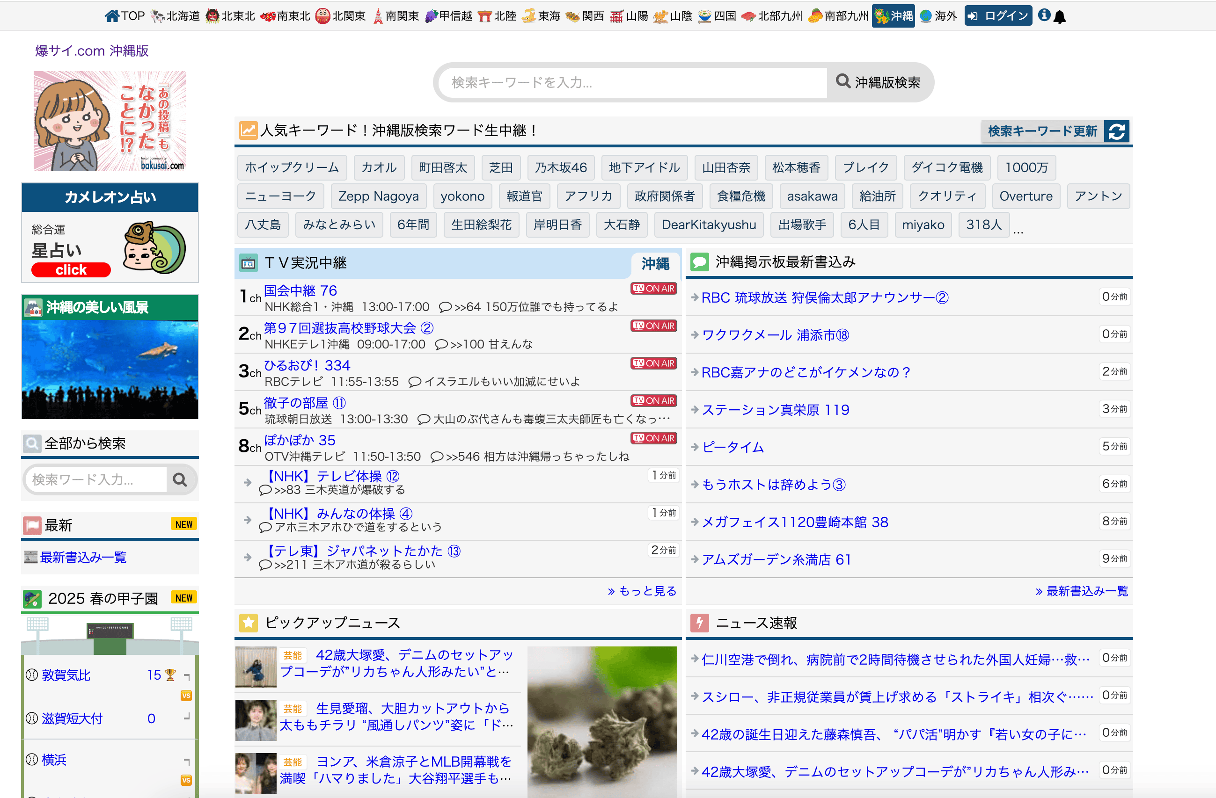The width and height of the screenshot is (1216, 798).
Task: Click the overseas globe icon
Action: point(925,16)
